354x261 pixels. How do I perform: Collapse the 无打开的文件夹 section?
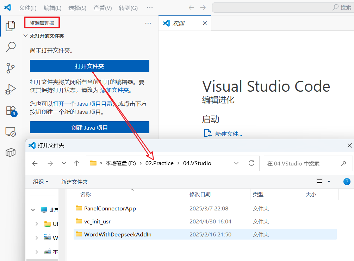[25, 36]
